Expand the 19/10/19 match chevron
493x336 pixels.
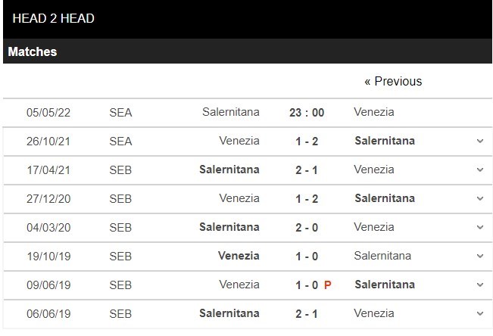click(480, 256)
